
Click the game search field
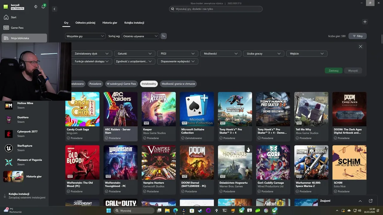[x=216, y=9]
